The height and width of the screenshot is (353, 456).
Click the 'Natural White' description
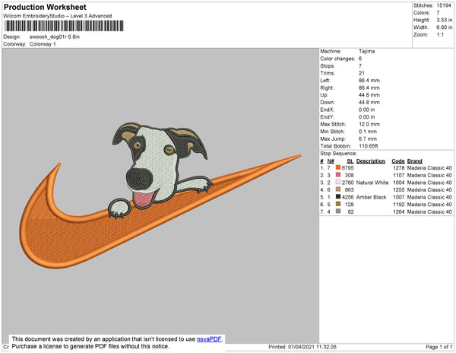(372, 183)
